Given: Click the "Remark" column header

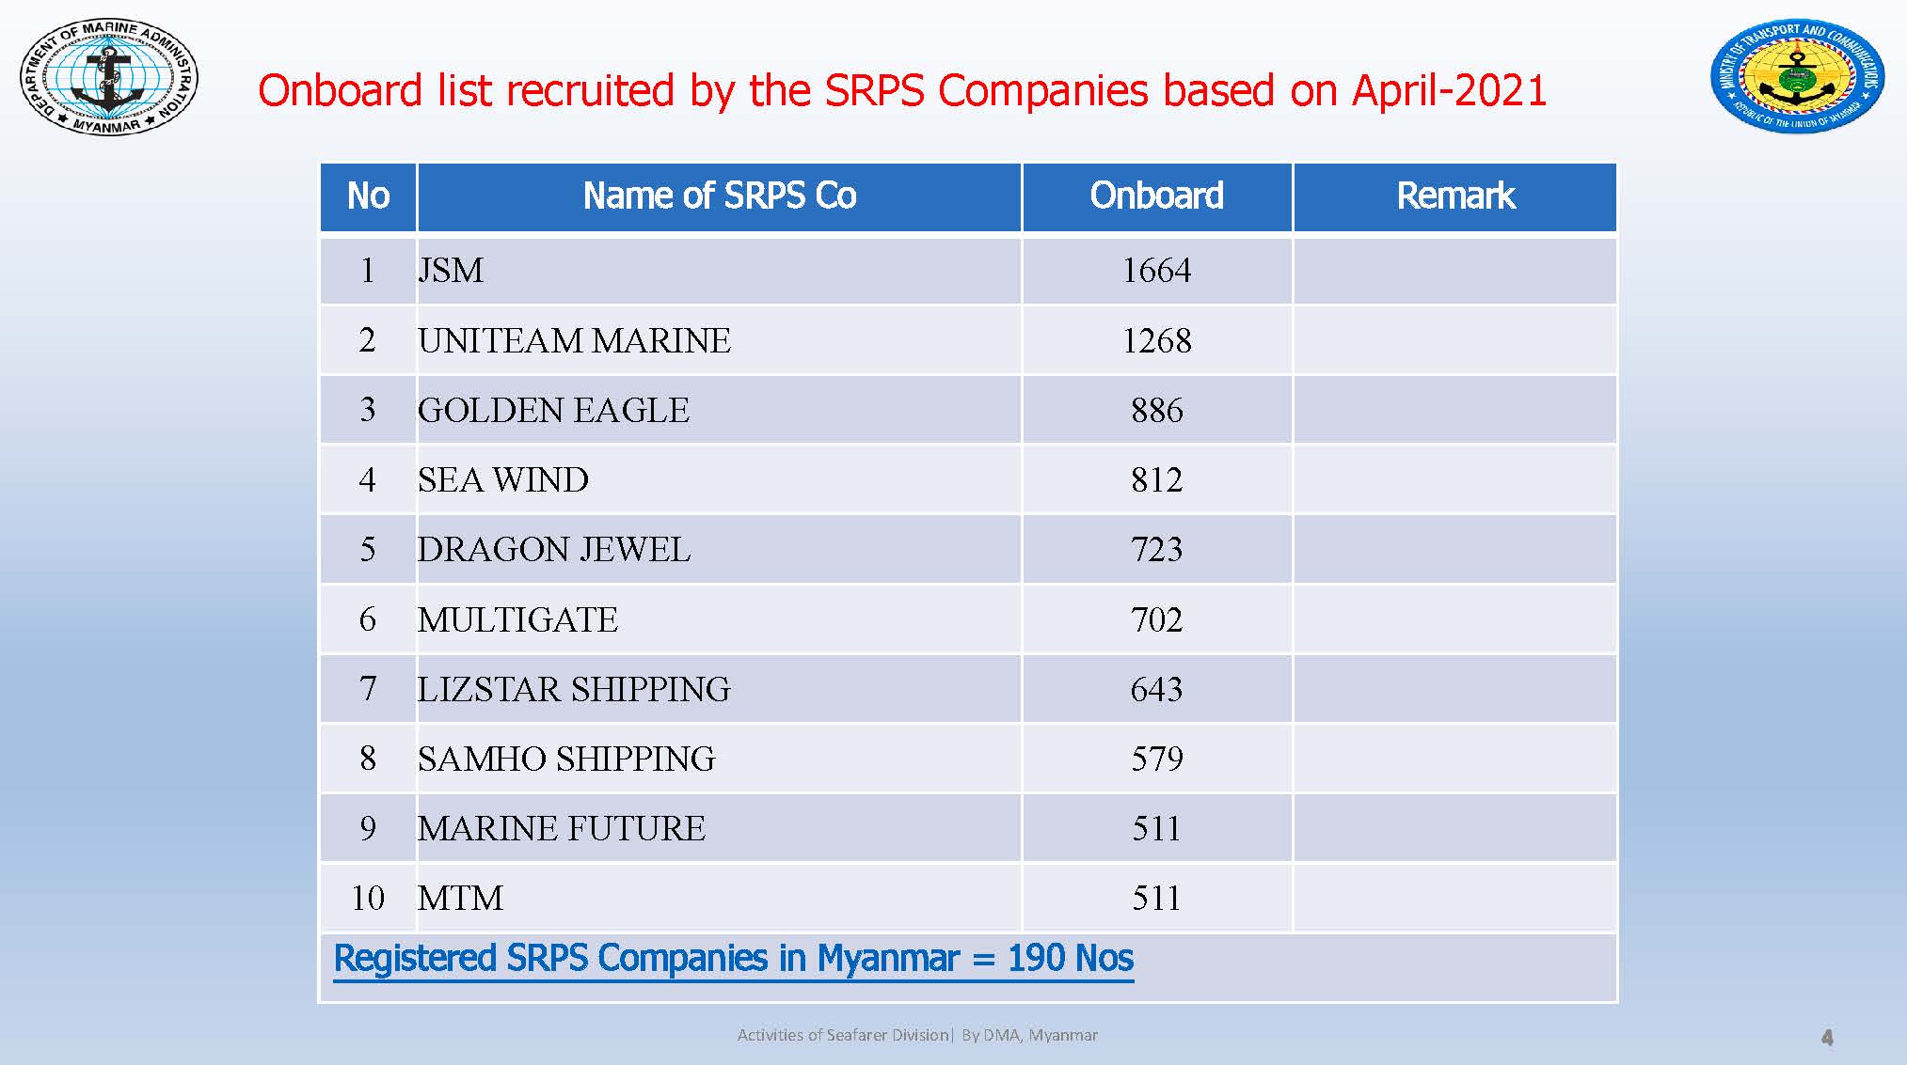Looking at the screenshot, I should point(1454,196).
